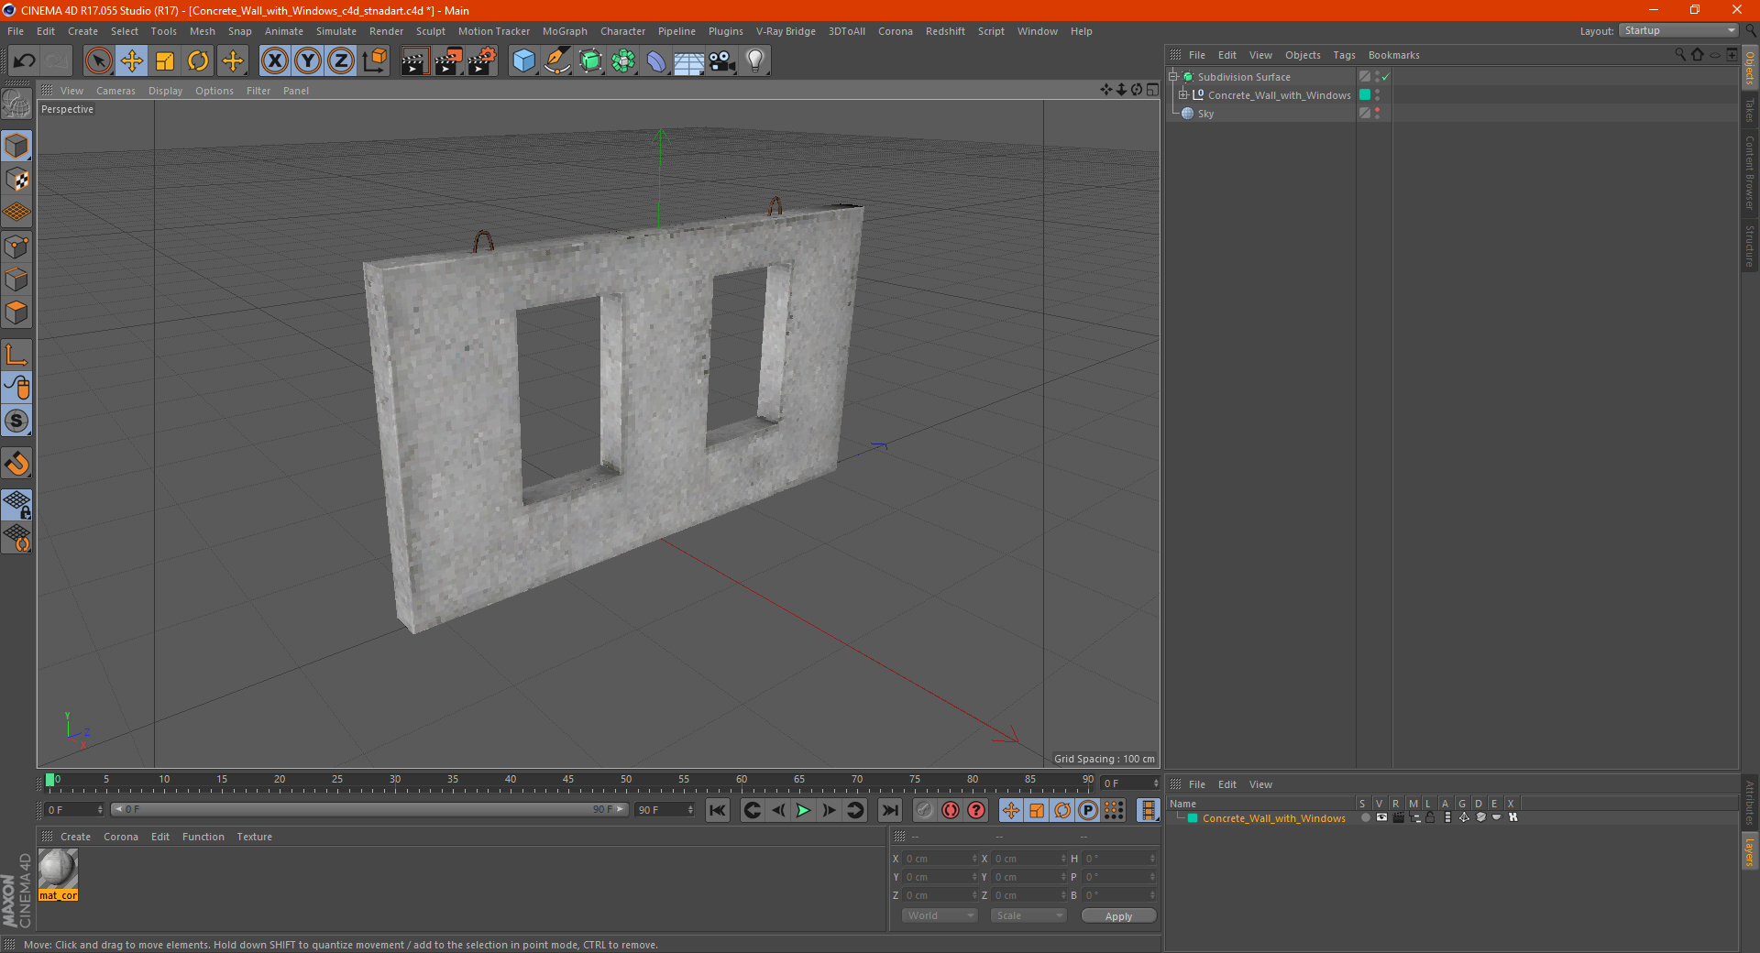Select the mat_cor material thumbnail
The height and width of the screenshot is (953, 1760).
[x=58, y=869]
